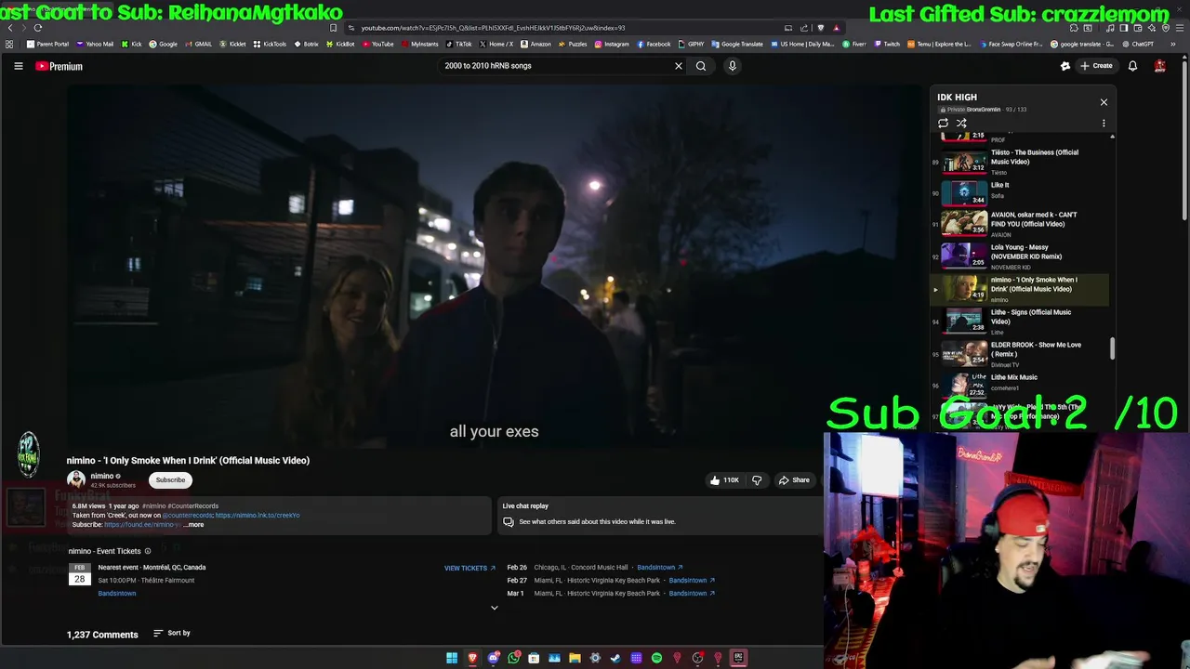Screen dimensions: 1190x669
Task: Like the video (110K)
Action: click(x=724, y=480)
